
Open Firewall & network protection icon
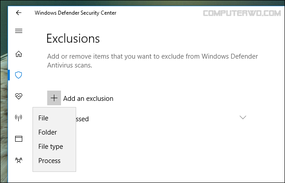[18, 118]
